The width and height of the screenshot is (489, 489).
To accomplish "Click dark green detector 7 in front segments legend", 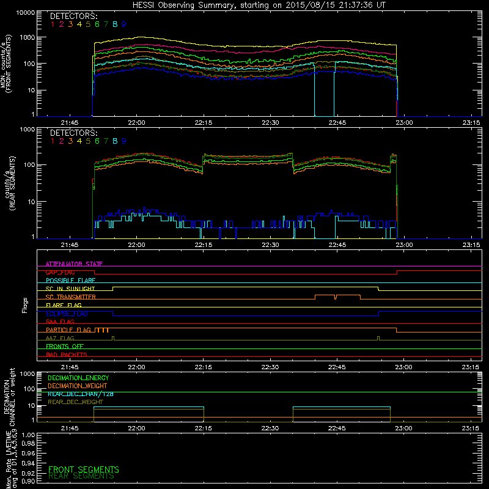I will [x=106, y=24].
